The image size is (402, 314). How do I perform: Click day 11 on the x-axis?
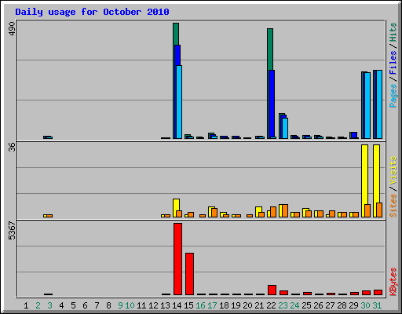pyautogui.click(x=141, y=305)
